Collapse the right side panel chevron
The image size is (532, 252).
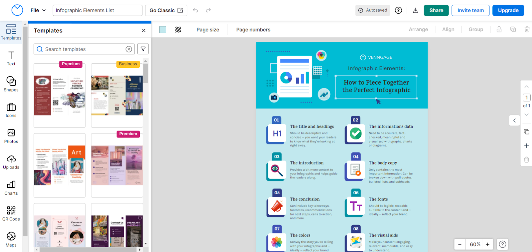(x=514, y=120)
